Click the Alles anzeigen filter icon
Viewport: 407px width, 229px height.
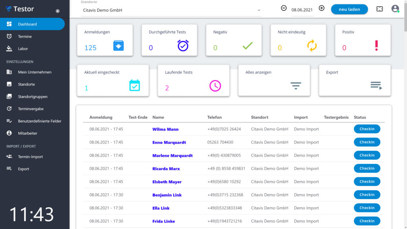(296, 86)
